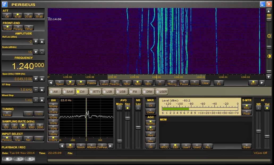Viewport: 274px width, 165px height.
Task: Enable the Dither front-end option
Action: click(x=29, y=28)
